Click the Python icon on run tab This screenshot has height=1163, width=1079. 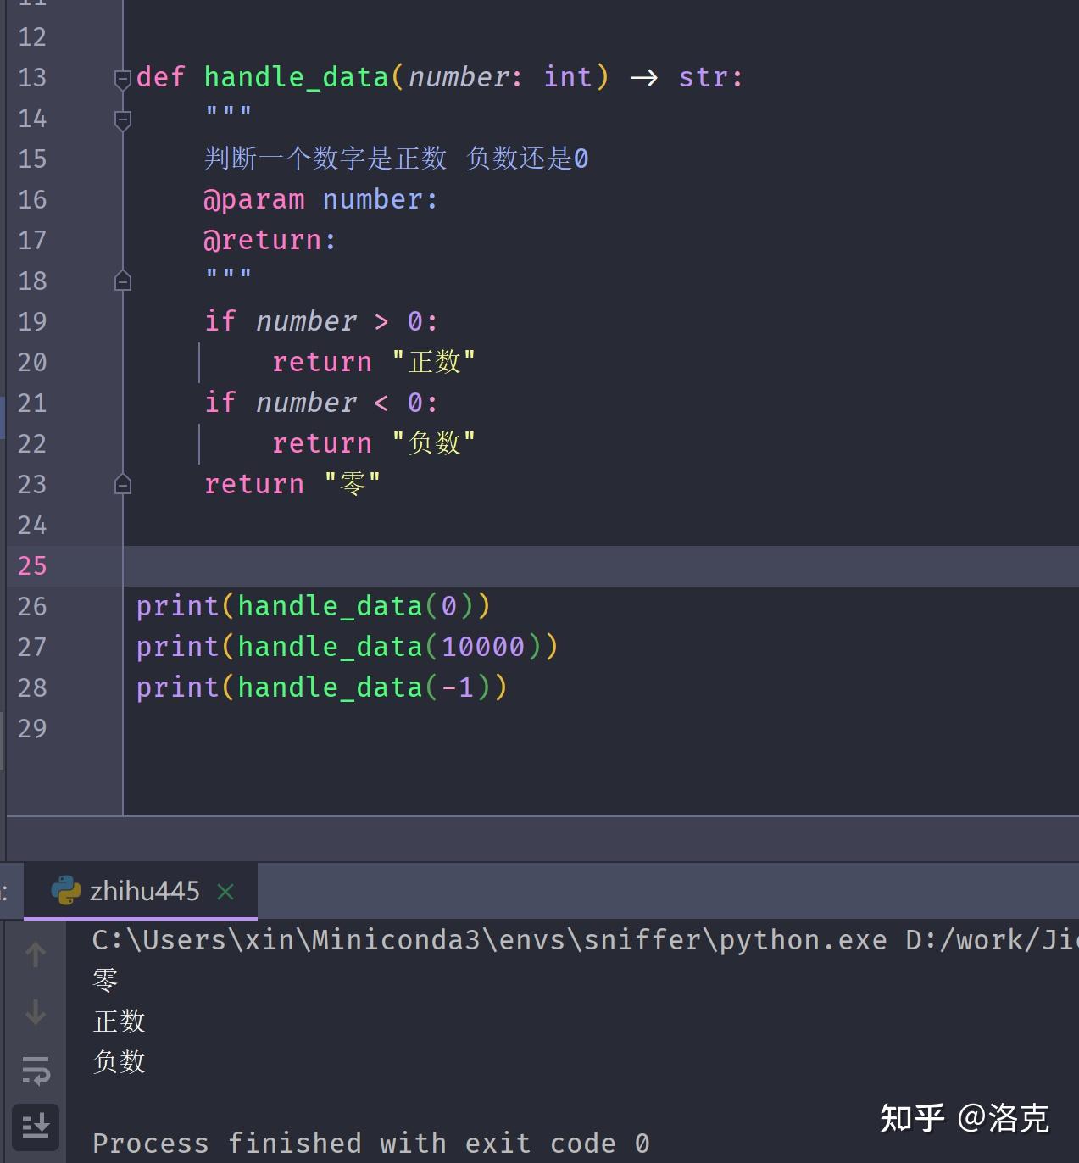click(65, 891)
